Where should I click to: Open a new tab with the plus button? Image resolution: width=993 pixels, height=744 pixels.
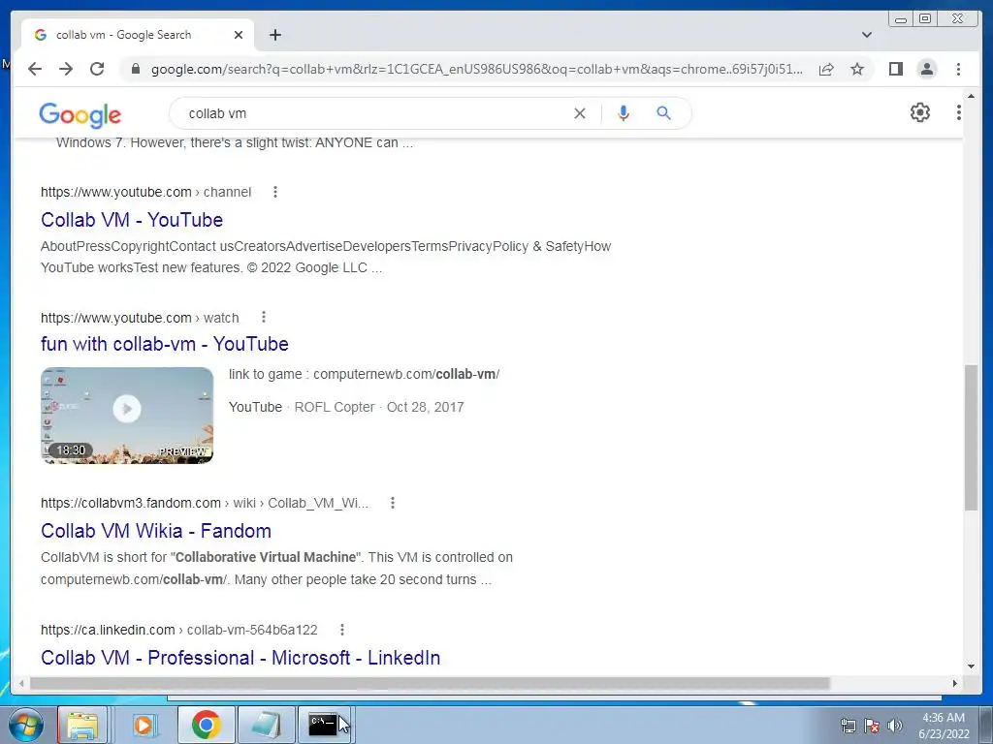pos(274,35)
